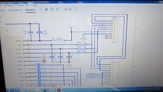Open Internet Explorer from the taskbar

16,90
